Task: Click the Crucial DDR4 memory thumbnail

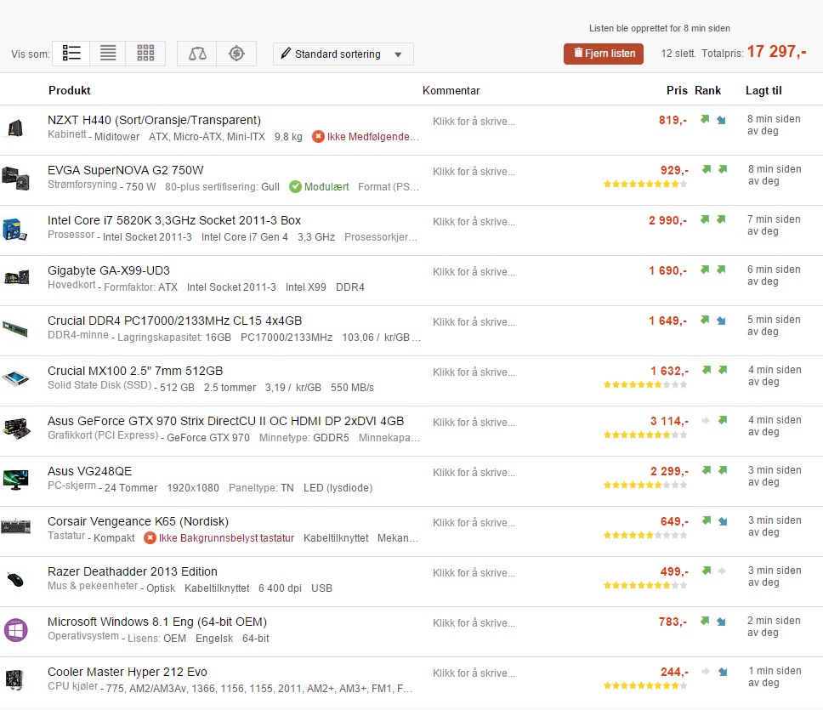Action: click(x=14, y=329)
